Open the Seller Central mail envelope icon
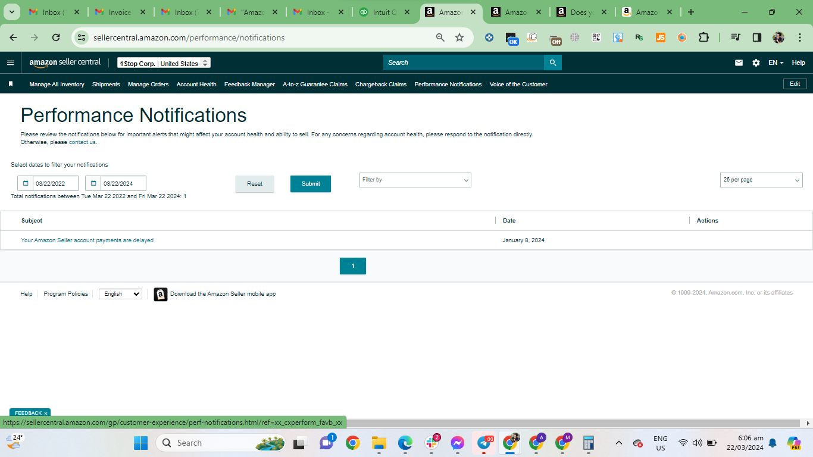 point(739,62)
